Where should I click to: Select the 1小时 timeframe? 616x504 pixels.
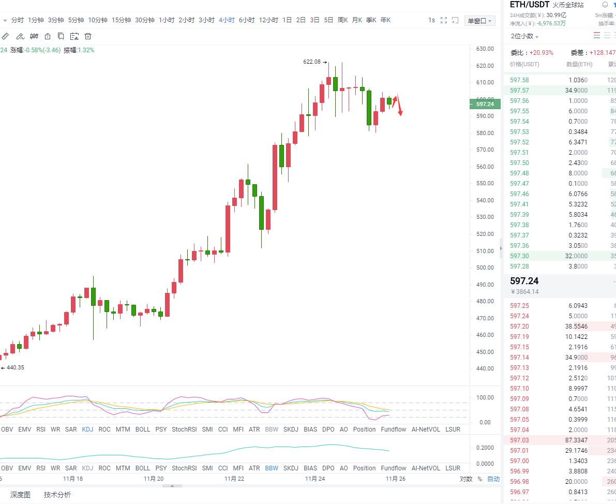pos(167,20)
